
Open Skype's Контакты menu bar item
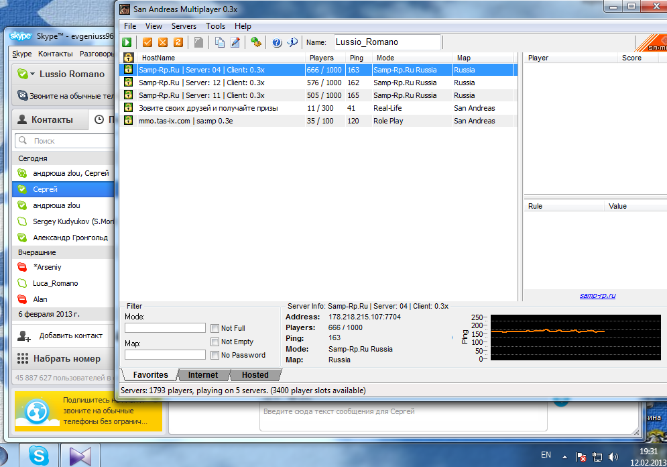(x=55, y=54)
